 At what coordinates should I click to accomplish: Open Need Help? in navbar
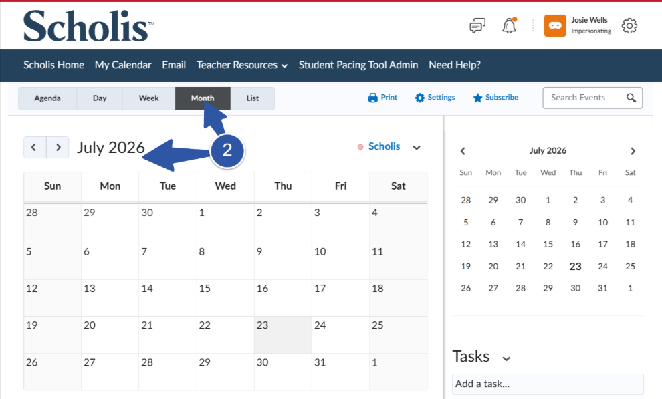pos(455,65)
